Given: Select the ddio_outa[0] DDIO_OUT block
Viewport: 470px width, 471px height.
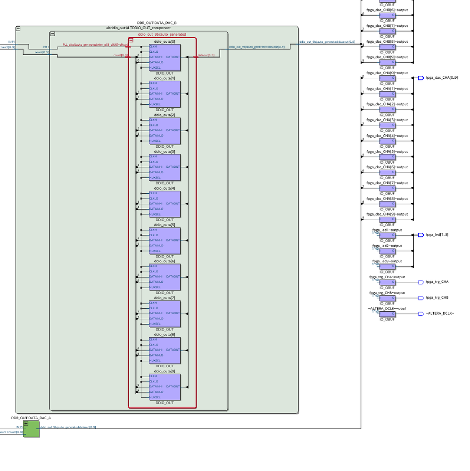Looking at the screenshot, I should (165, 58).
